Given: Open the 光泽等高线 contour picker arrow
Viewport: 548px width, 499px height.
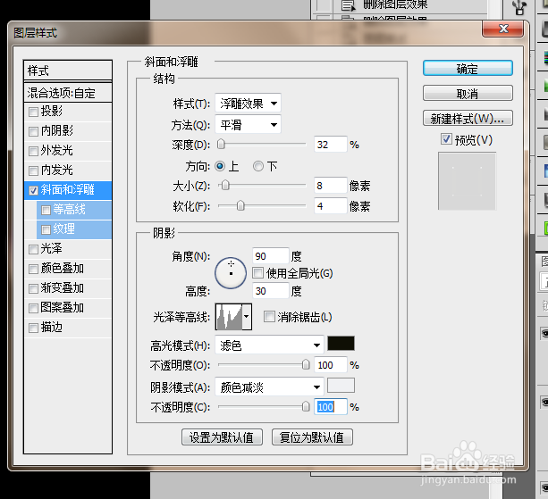Looking at the screenshot, I should 247,317.
